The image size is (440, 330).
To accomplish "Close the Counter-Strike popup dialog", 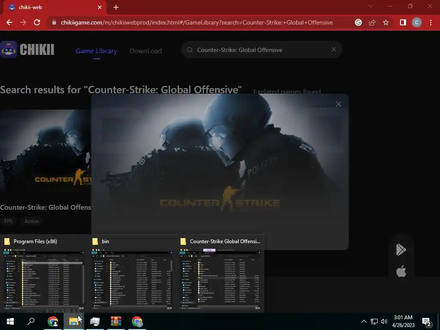I will (339, 104).
